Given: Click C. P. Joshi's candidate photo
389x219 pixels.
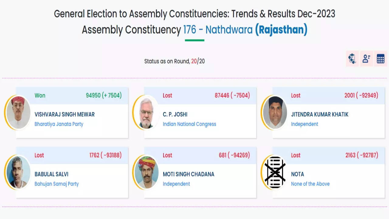Looking at the screenshot, I should [146, 113].
